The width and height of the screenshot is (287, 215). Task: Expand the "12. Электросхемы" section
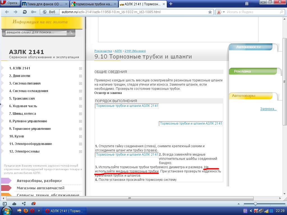click(x=80, y=151)
